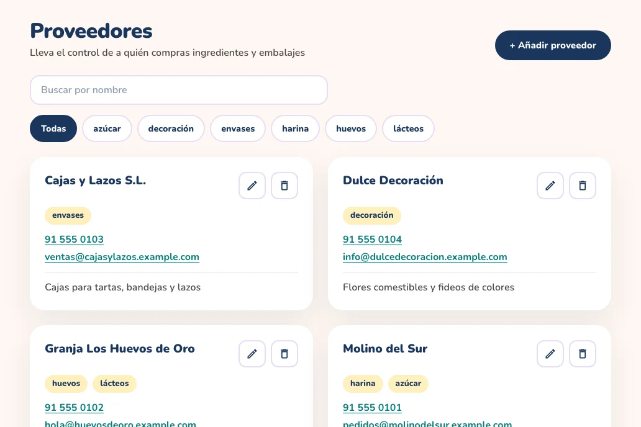Click the harina tag on Molino del Sur card

[x=363, y=384]
